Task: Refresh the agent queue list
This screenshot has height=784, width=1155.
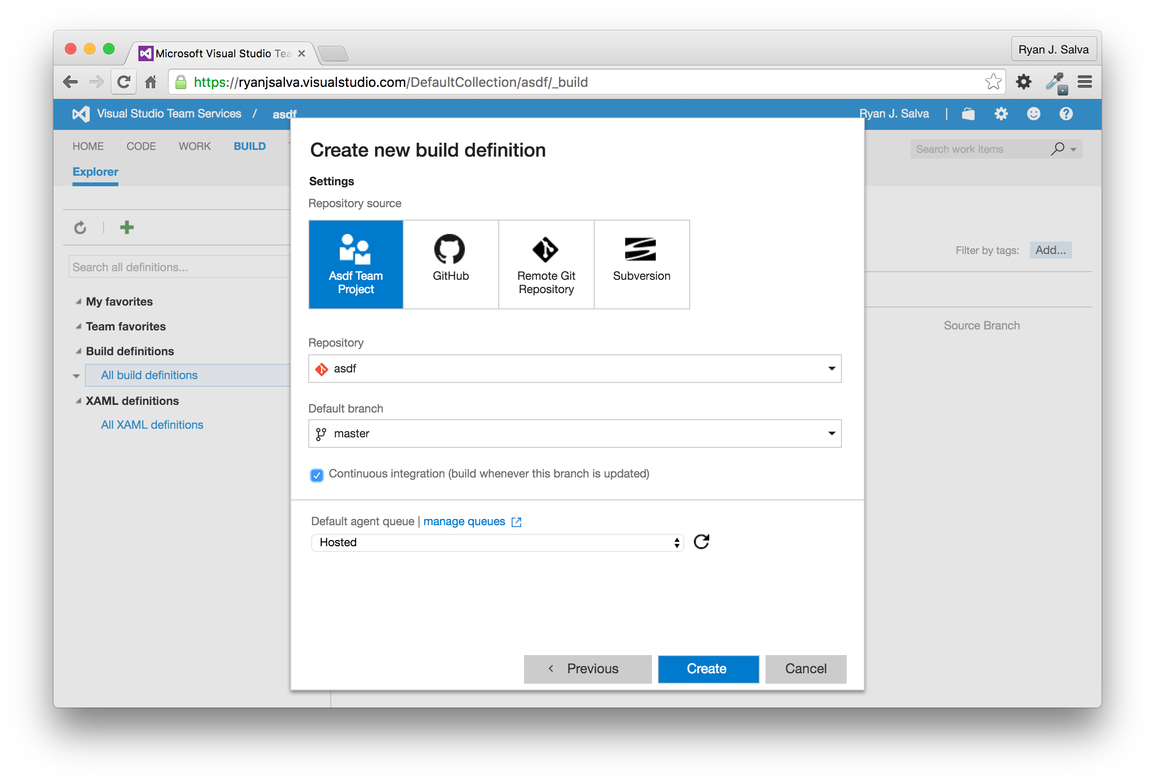Action: pyautogui.click(x=701, y=541)
